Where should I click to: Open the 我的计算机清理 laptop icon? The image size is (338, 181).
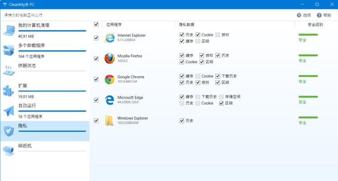point(9,30)
